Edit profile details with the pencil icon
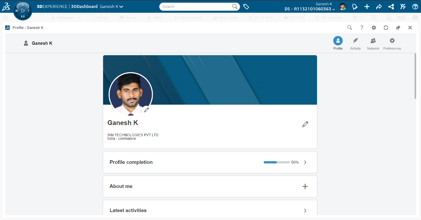The width and height of the screenshot is (421, 220). pyautogui.click(x=305, y=124)
